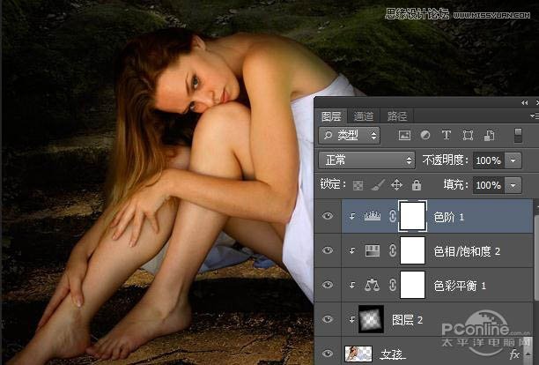Hide the 色彩平衡 1 layer
The image size is (539, 365).
[x=328, y=285]
